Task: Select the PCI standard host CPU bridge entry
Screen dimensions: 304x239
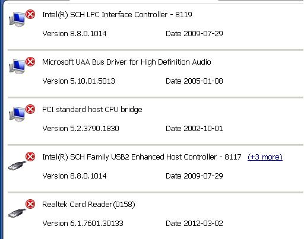Action: click(x=92, y=110)
